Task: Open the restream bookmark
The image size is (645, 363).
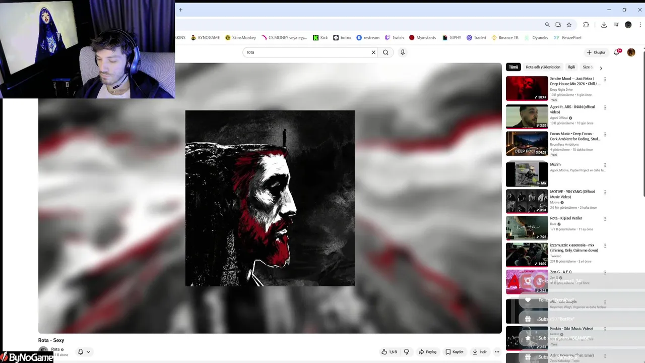Action: pyautogui.click(x=368, y=38)
